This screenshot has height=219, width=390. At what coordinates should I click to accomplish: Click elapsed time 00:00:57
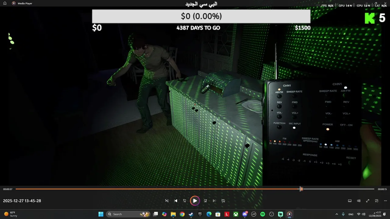(8, 189)
